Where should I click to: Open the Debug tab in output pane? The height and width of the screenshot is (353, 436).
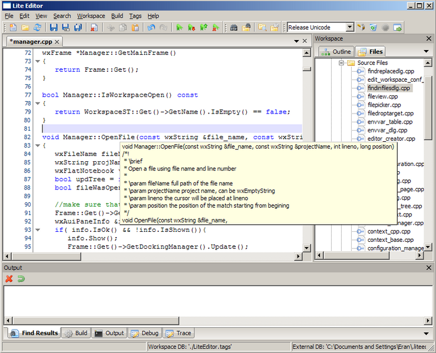click(144, 333)
